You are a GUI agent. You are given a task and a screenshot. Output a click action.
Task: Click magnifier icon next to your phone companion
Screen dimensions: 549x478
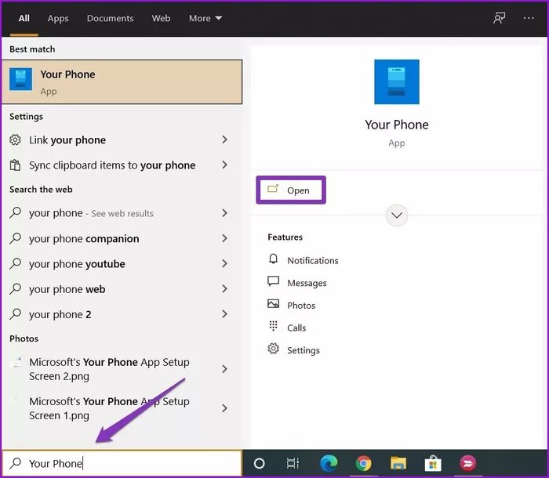[15, 238]
